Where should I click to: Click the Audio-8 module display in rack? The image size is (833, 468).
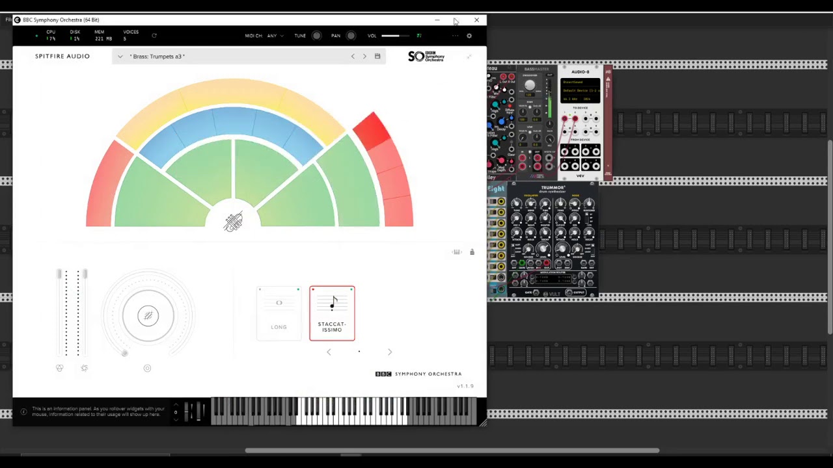(580, 90)
